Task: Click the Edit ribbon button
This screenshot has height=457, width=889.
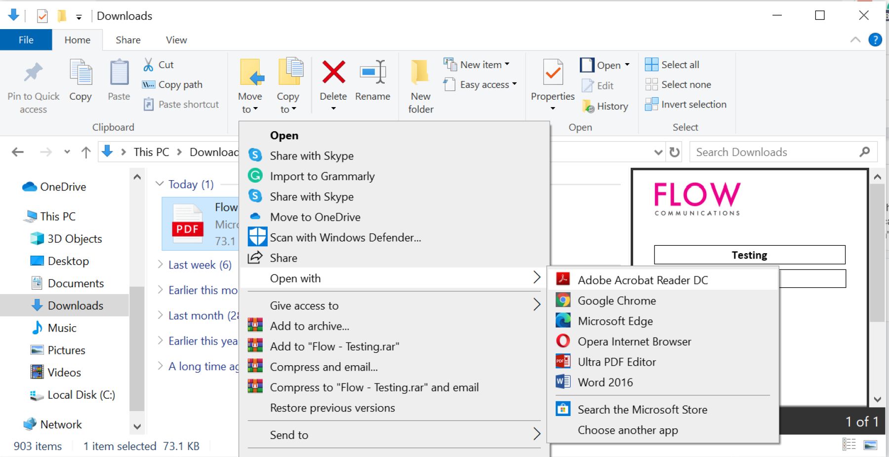Action: pos(598,85)
